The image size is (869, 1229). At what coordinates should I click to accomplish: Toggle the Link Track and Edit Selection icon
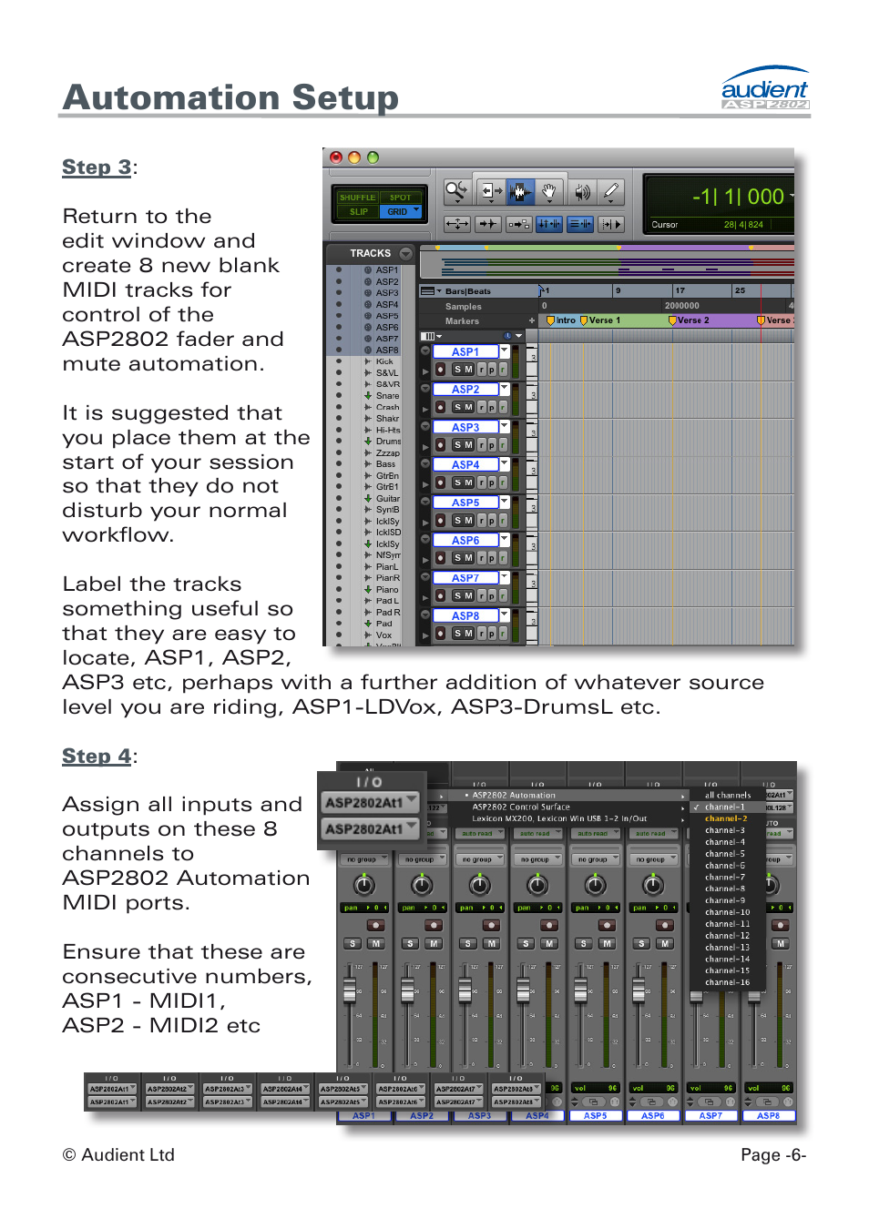(x=579, y=224)
